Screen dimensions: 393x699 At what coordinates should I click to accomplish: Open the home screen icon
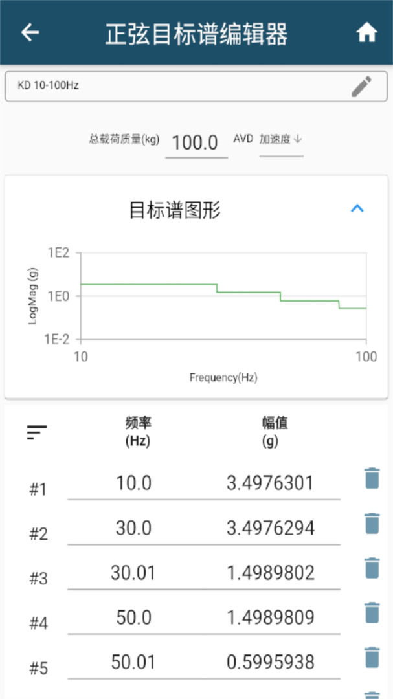[366, 33]
